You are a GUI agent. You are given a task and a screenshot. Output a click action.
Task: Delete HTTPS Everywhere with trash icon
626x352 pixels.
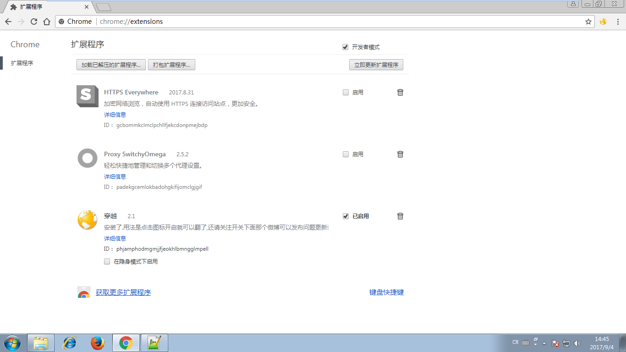click(x=400, y=92)
